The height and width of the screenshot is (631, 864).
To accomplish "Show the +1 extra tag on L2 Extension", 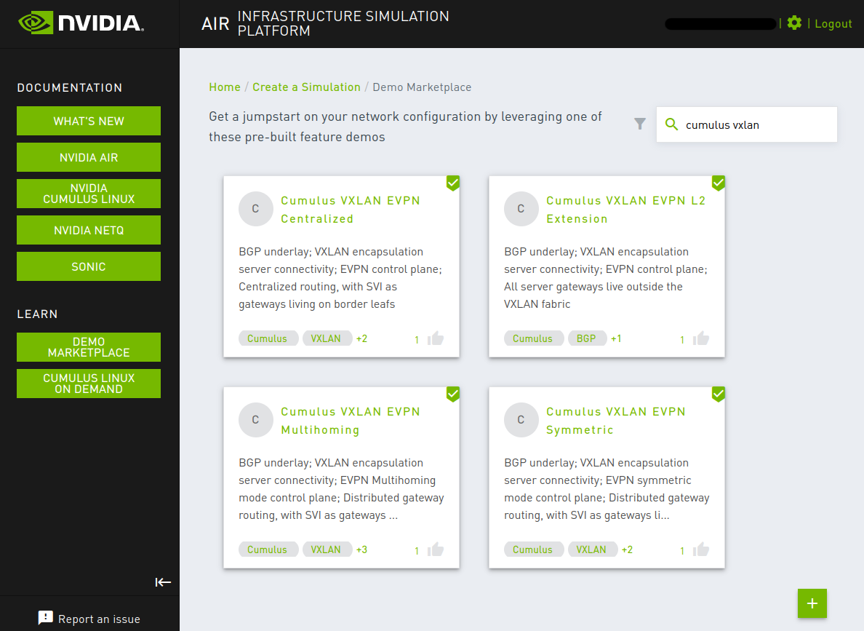I will pos(616,338).
